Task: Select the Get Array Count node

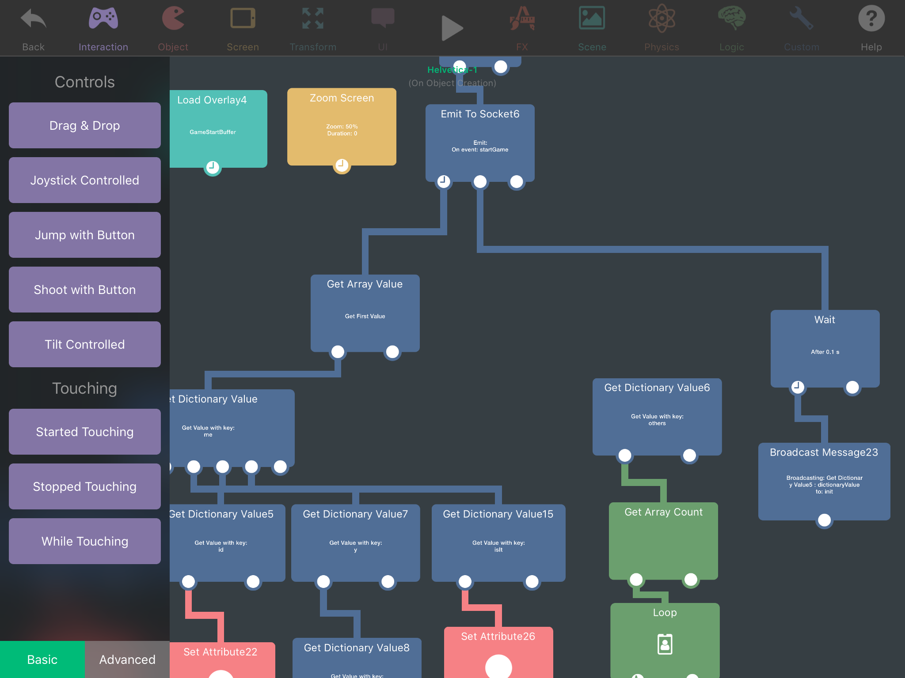Action: 663,541
